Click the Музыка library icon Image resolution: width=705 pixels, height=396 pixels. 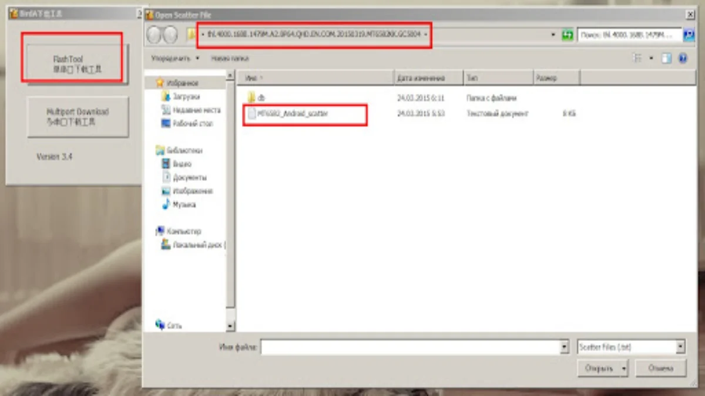pos(167,204)
